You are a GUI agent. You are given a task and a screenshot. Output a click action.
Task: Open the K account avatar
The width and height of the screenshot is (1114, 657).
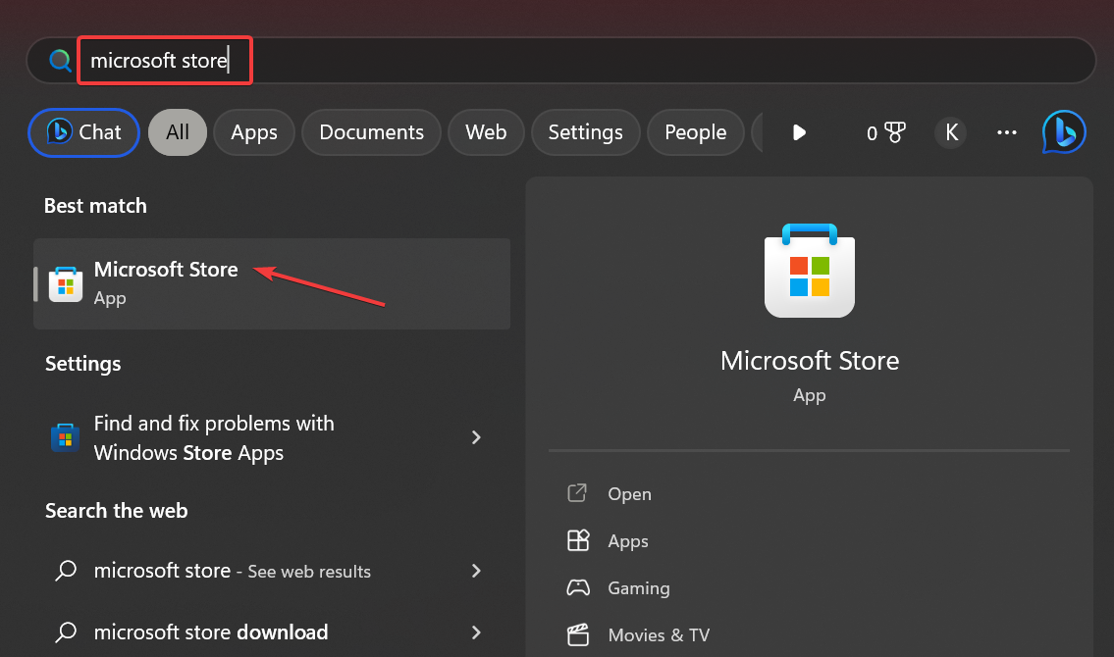pyautogui.click(x=951, y=132)
